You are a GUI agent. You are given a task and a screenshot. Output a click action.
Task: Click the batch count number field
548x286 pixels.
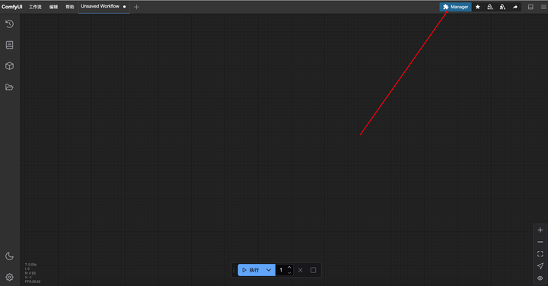[281, 270]
